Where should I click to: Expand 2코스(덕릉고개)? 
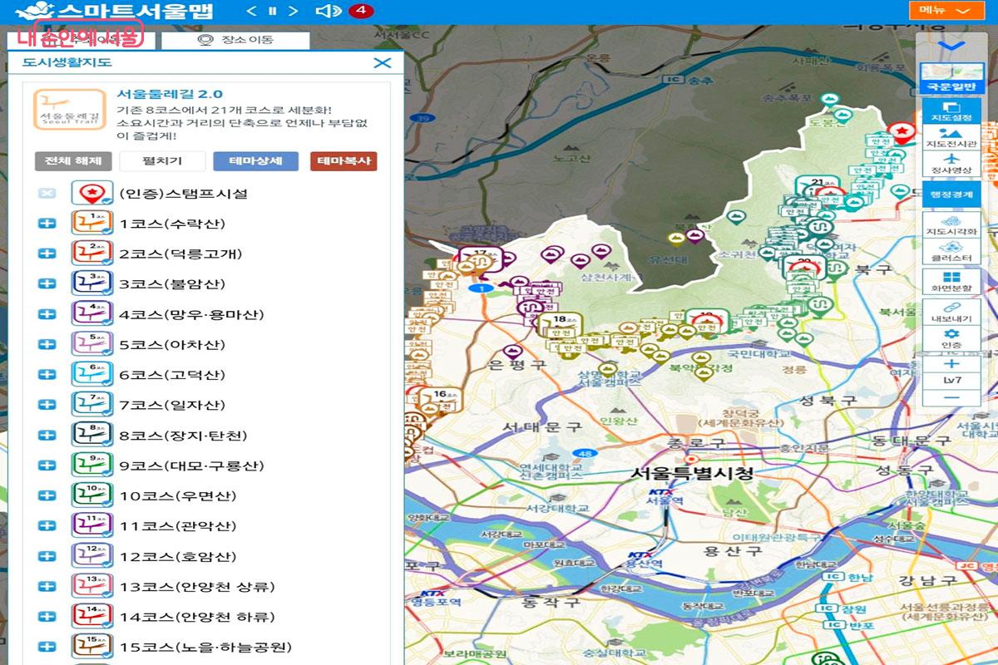pos(47,254)
